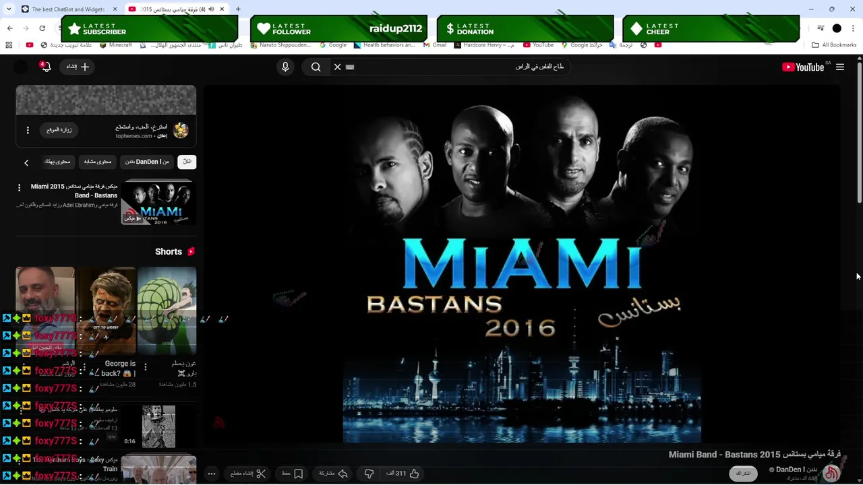Open the Google bookmark
The height and width of the screenshot is (485, 863).
pos(333,45)
